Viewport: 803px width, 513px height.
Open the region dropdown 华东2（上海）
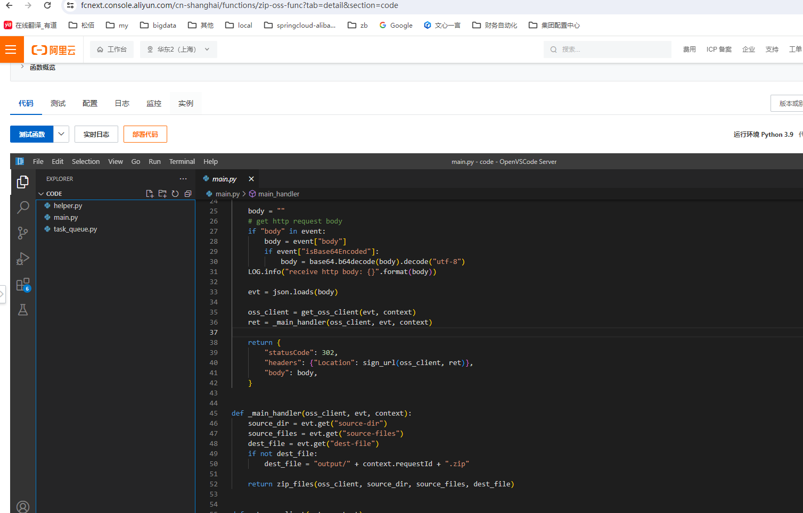pyautogui.click(x=178, y=49)
